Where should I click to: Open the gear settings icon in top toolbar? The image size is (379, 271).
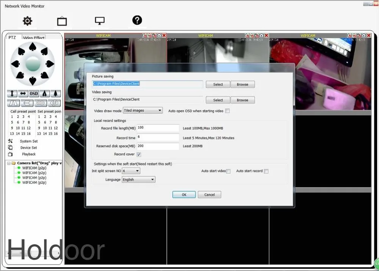(27, 21)
